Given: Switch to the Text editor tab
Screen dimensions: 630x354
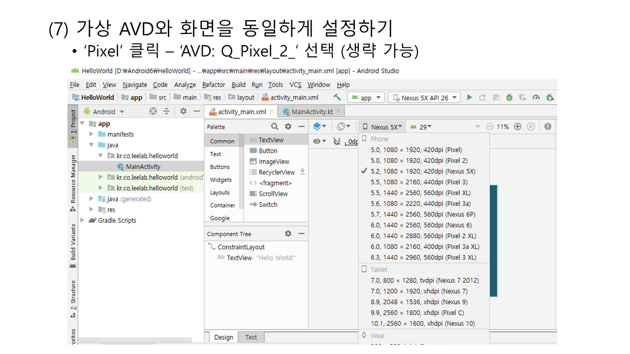Looking at the screenshot, I should pyautogui.click(x=251, y=337).
